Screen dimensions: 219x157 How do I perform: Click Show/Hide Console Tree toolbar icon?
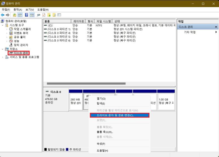pyautogui.click(x=20, y=15)
